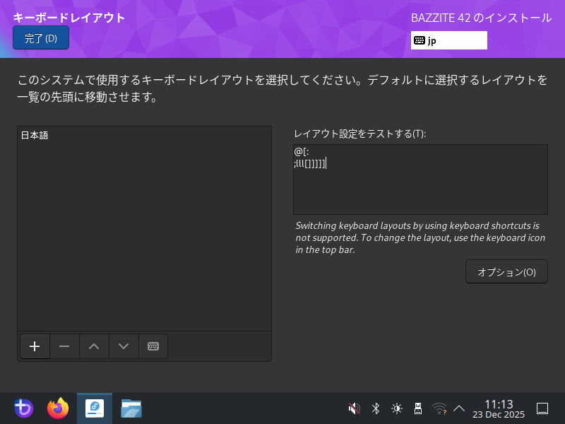Open the Bazzite application launcher
565x424 pixels.
pyautogui.click(x=24, y=408)
